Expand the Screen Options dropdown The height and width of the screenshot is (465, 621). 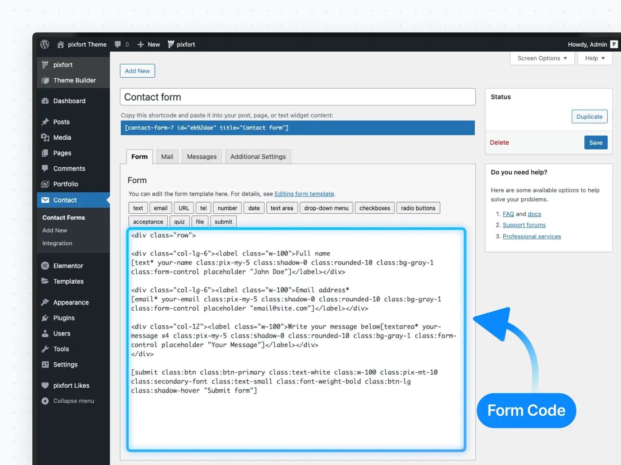point(542,58)
